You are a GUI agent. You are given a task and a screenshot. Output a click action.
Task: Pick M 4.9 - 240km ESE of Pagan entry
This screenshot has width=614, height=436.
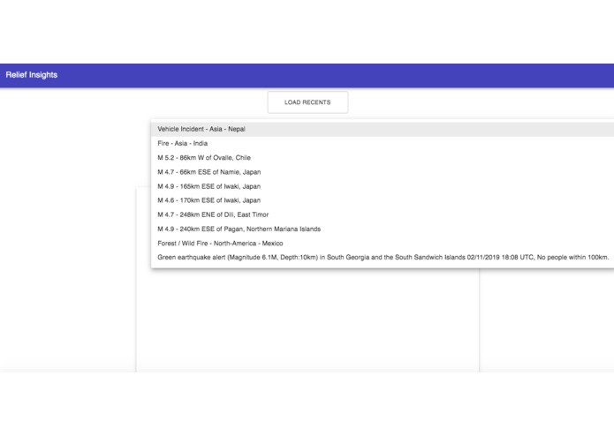pos(383,229)
